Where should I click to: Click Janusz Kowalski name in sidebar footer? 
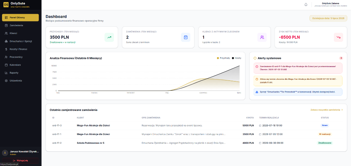(x=24, y=152)
